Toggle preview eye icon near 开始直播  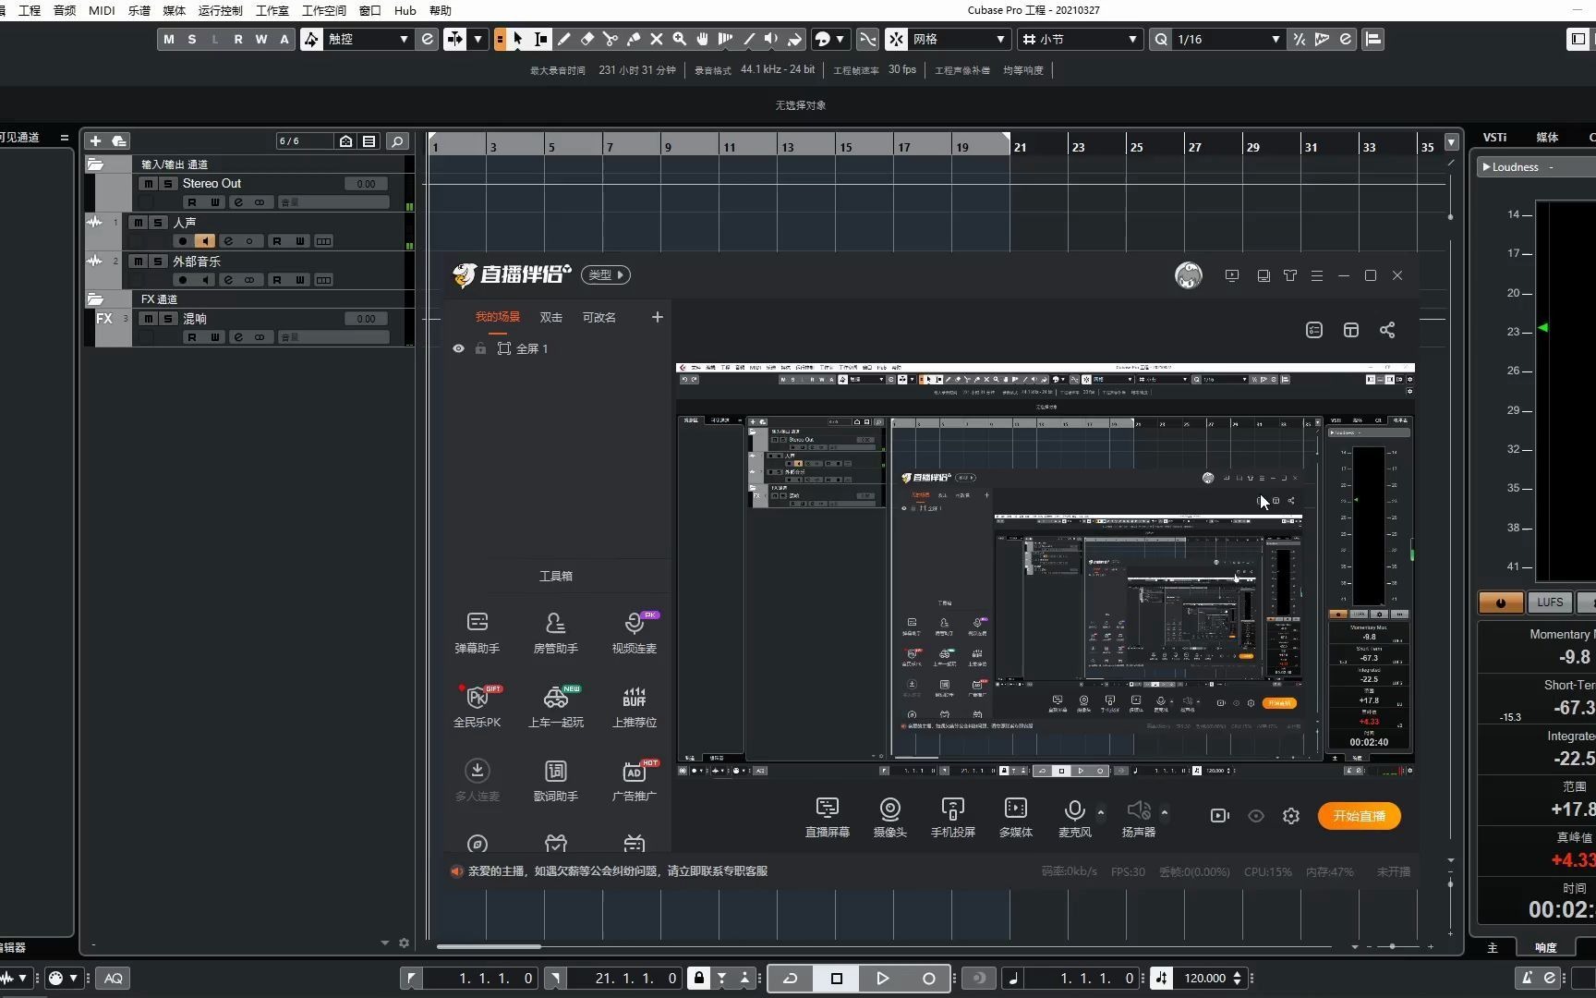(1256, 816)
